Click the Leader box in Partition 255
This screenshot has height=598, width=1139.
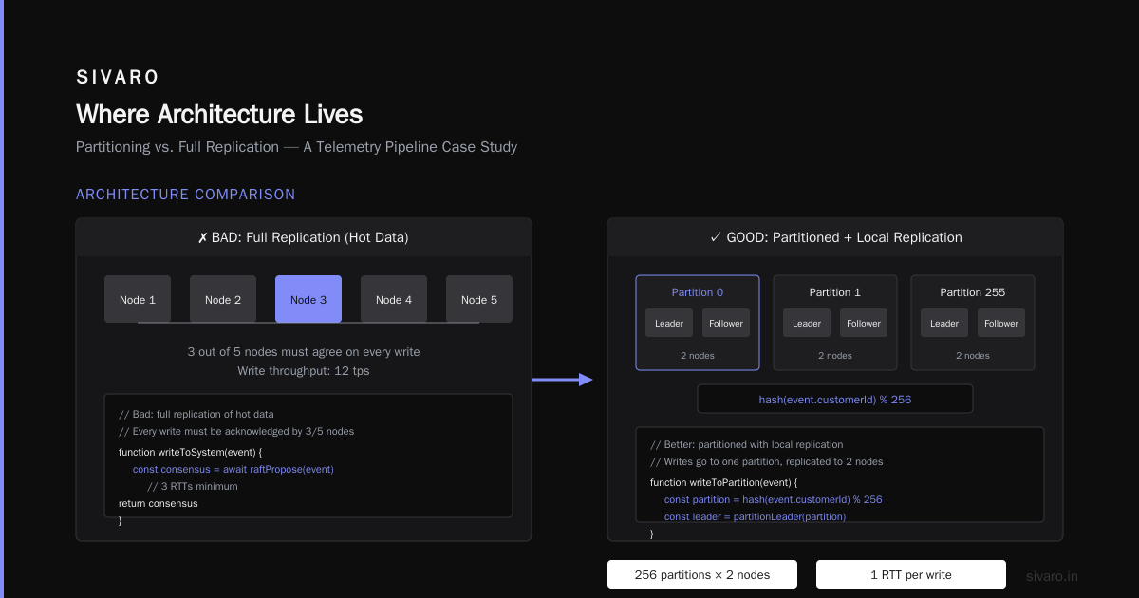[x=944, y=323]
